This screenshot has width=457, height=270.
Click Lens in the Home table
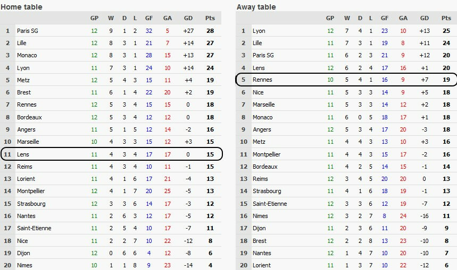pyautogui.click(x=23, y=154)
